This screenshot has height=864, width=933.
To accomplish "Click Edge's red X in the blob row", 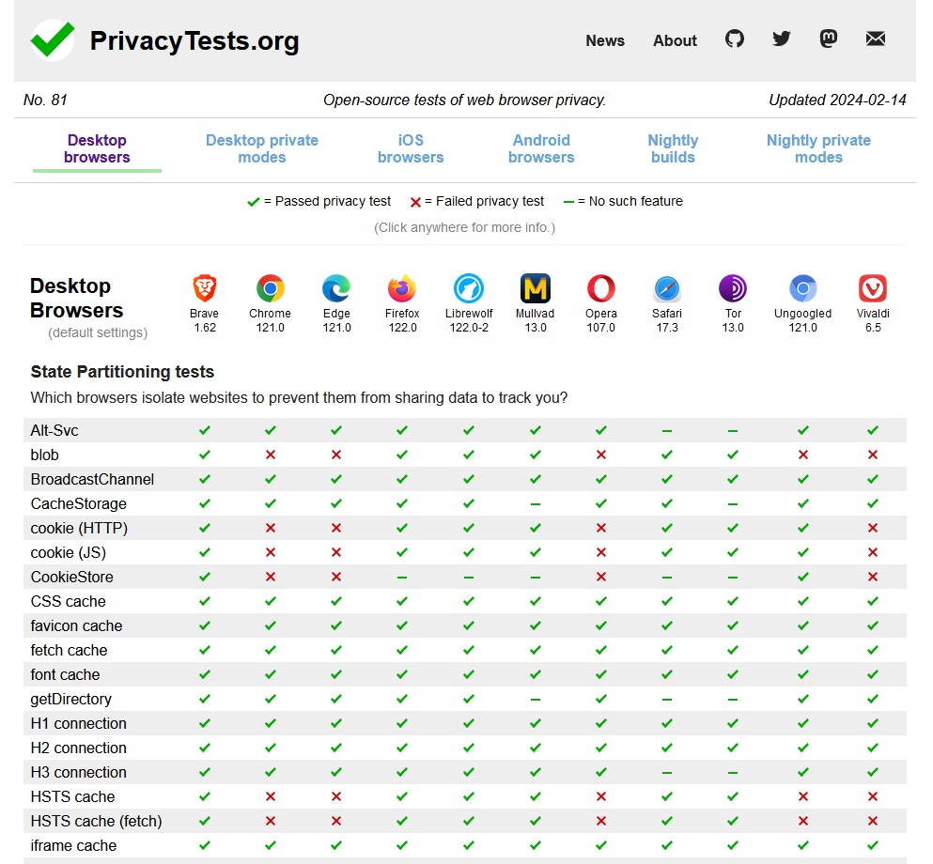I will point(336,455).
